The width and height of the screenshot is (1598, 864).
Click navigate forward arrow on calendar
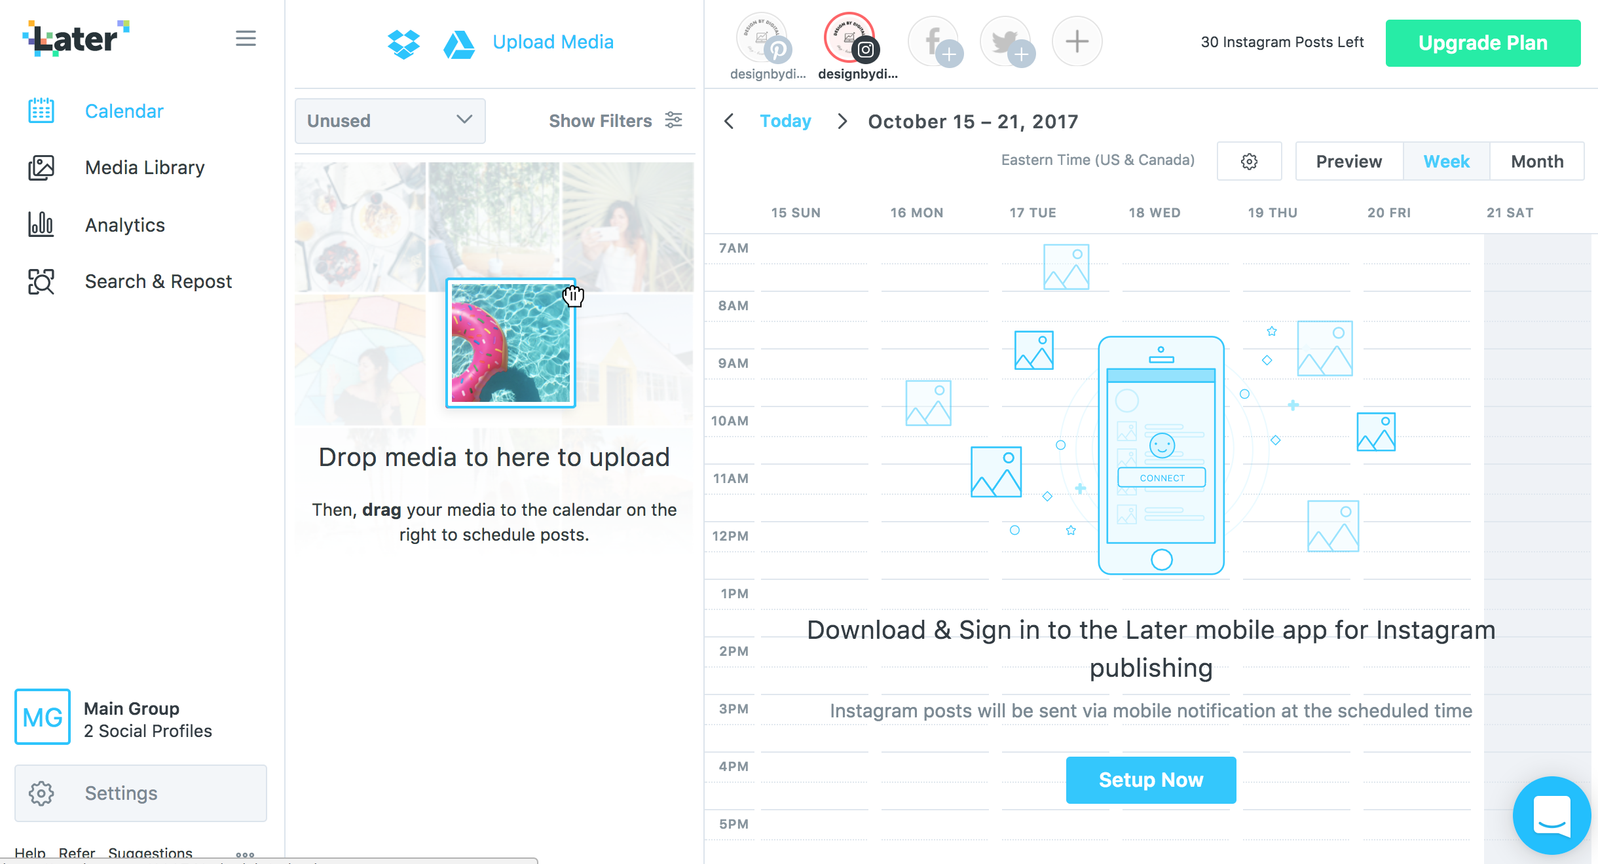point(842,121)
